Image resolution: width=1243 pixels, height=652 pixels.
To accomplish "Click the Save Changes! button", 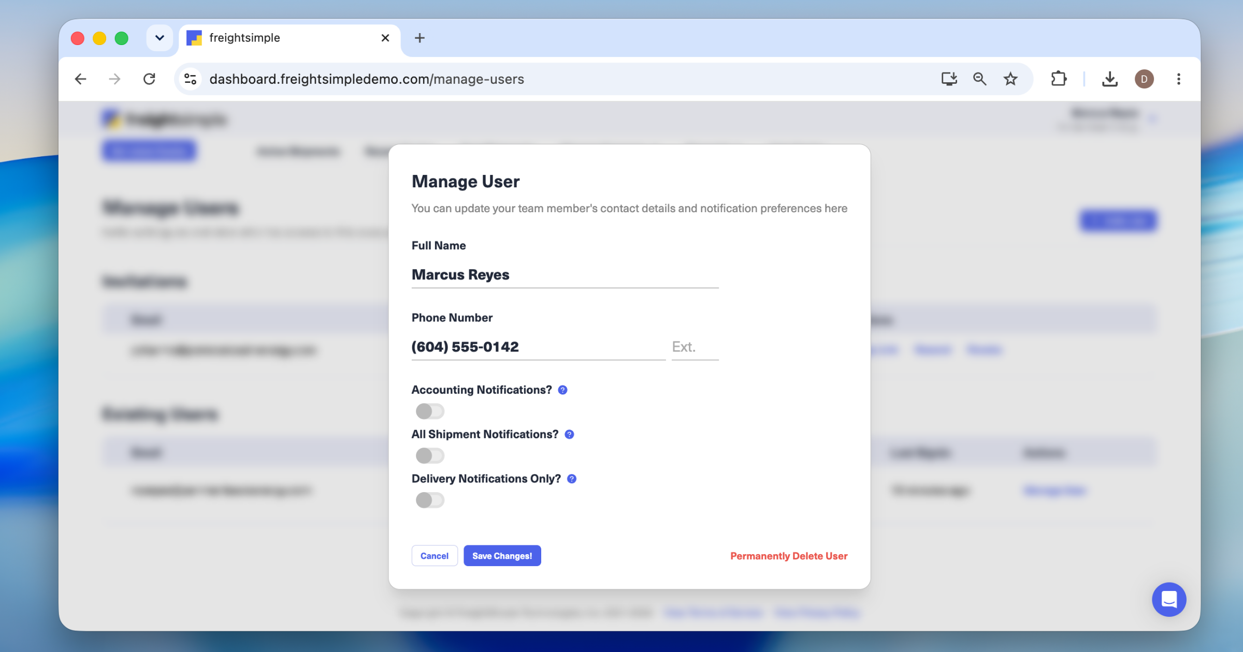I will 502,556.
